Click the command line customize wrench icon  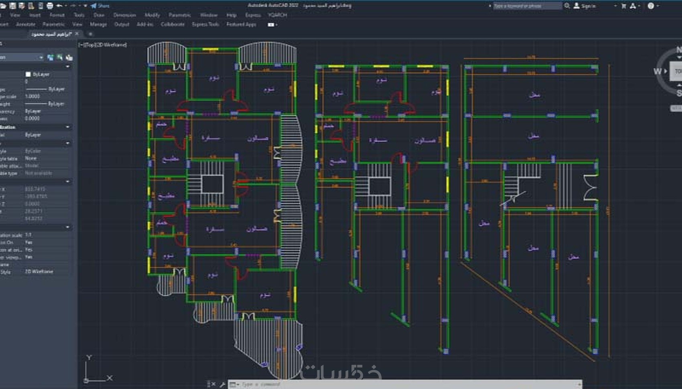[222, 384]
